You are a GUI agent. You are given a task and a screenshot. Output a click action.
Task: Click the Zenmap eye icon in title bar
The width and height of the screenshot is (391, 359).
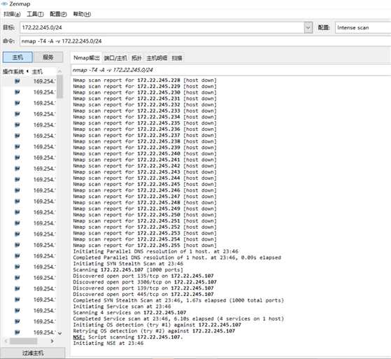tap(4, 3)
